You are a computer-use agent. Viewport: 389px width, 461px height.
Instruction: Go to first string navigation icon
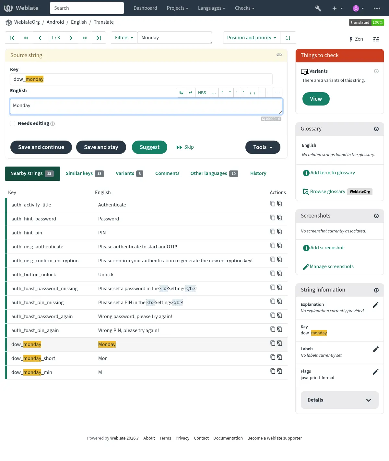click(12, 38)
